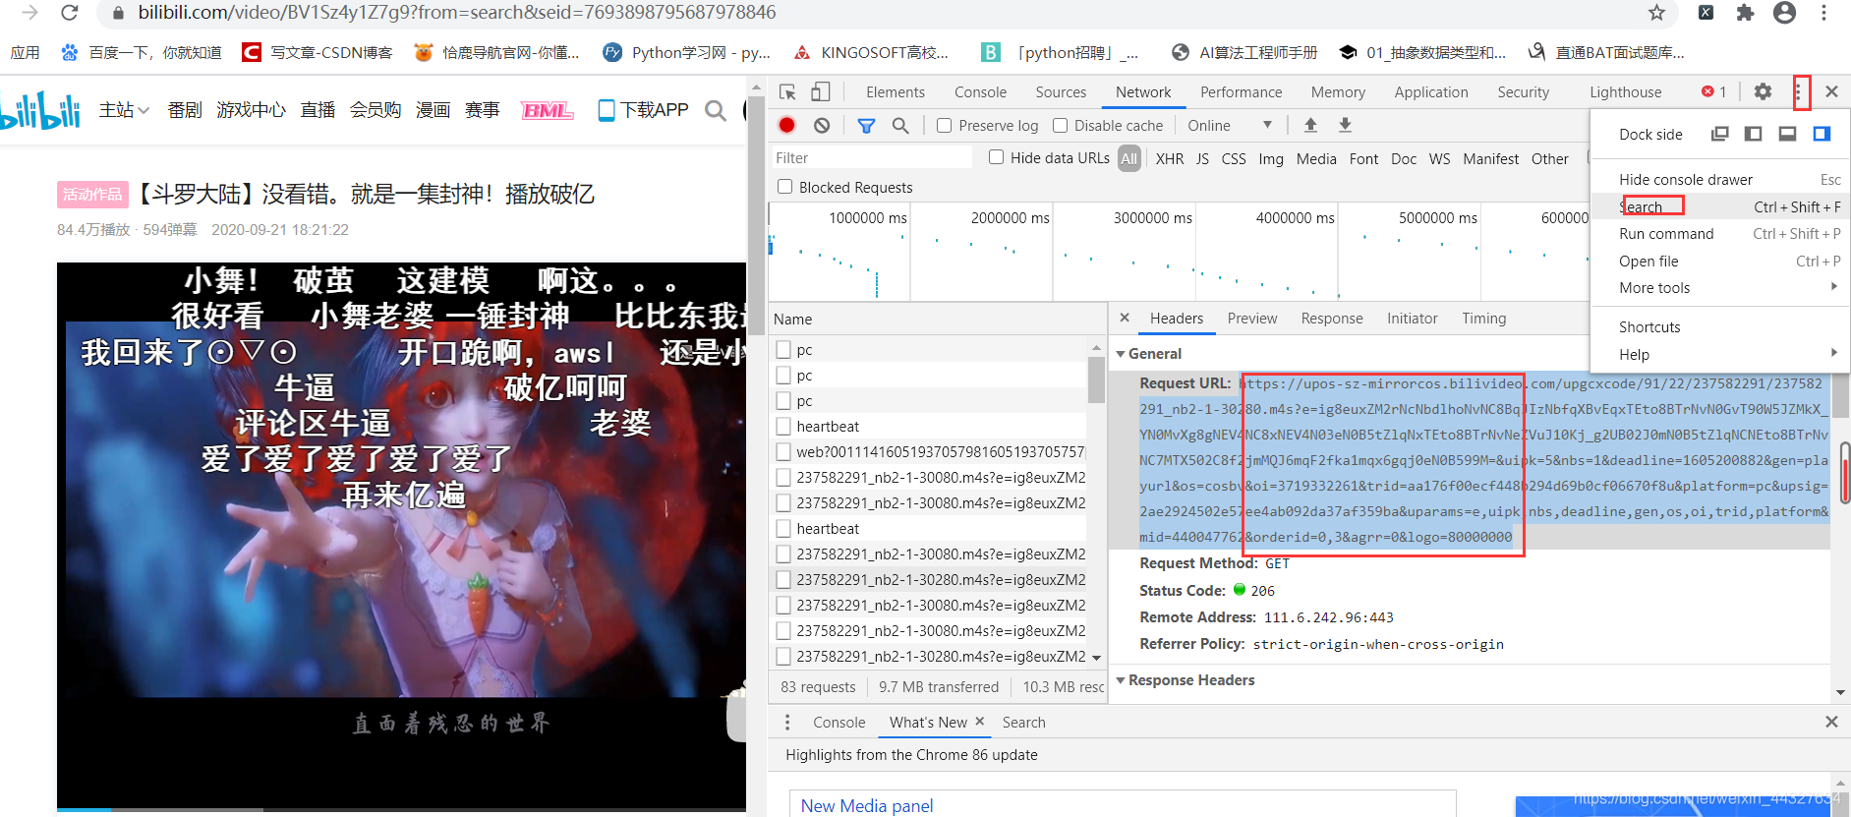The height and width of the screenshot is (817, 1851).
Task: Check Blocked Requests checkbox
Action: click(784, 187)
